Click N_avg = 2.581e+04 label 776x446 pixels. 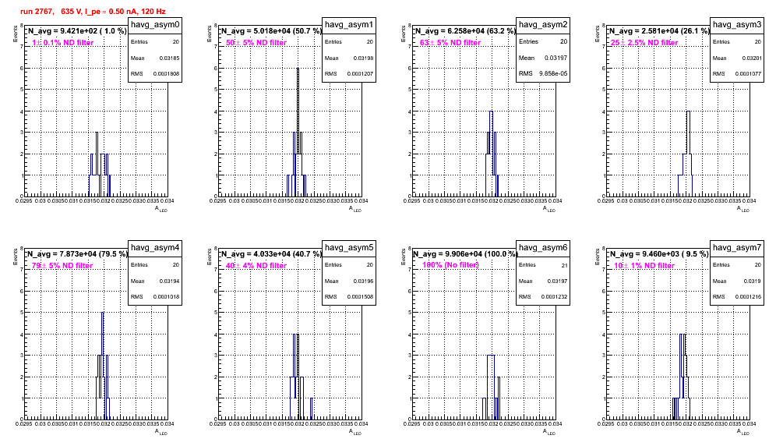[658, 30]
